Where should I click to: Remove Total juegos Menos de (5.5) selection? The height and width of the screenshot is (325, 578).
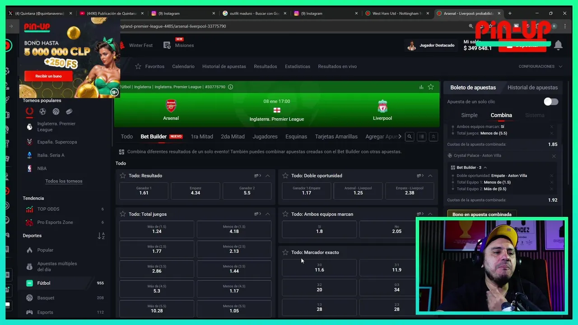551,133
